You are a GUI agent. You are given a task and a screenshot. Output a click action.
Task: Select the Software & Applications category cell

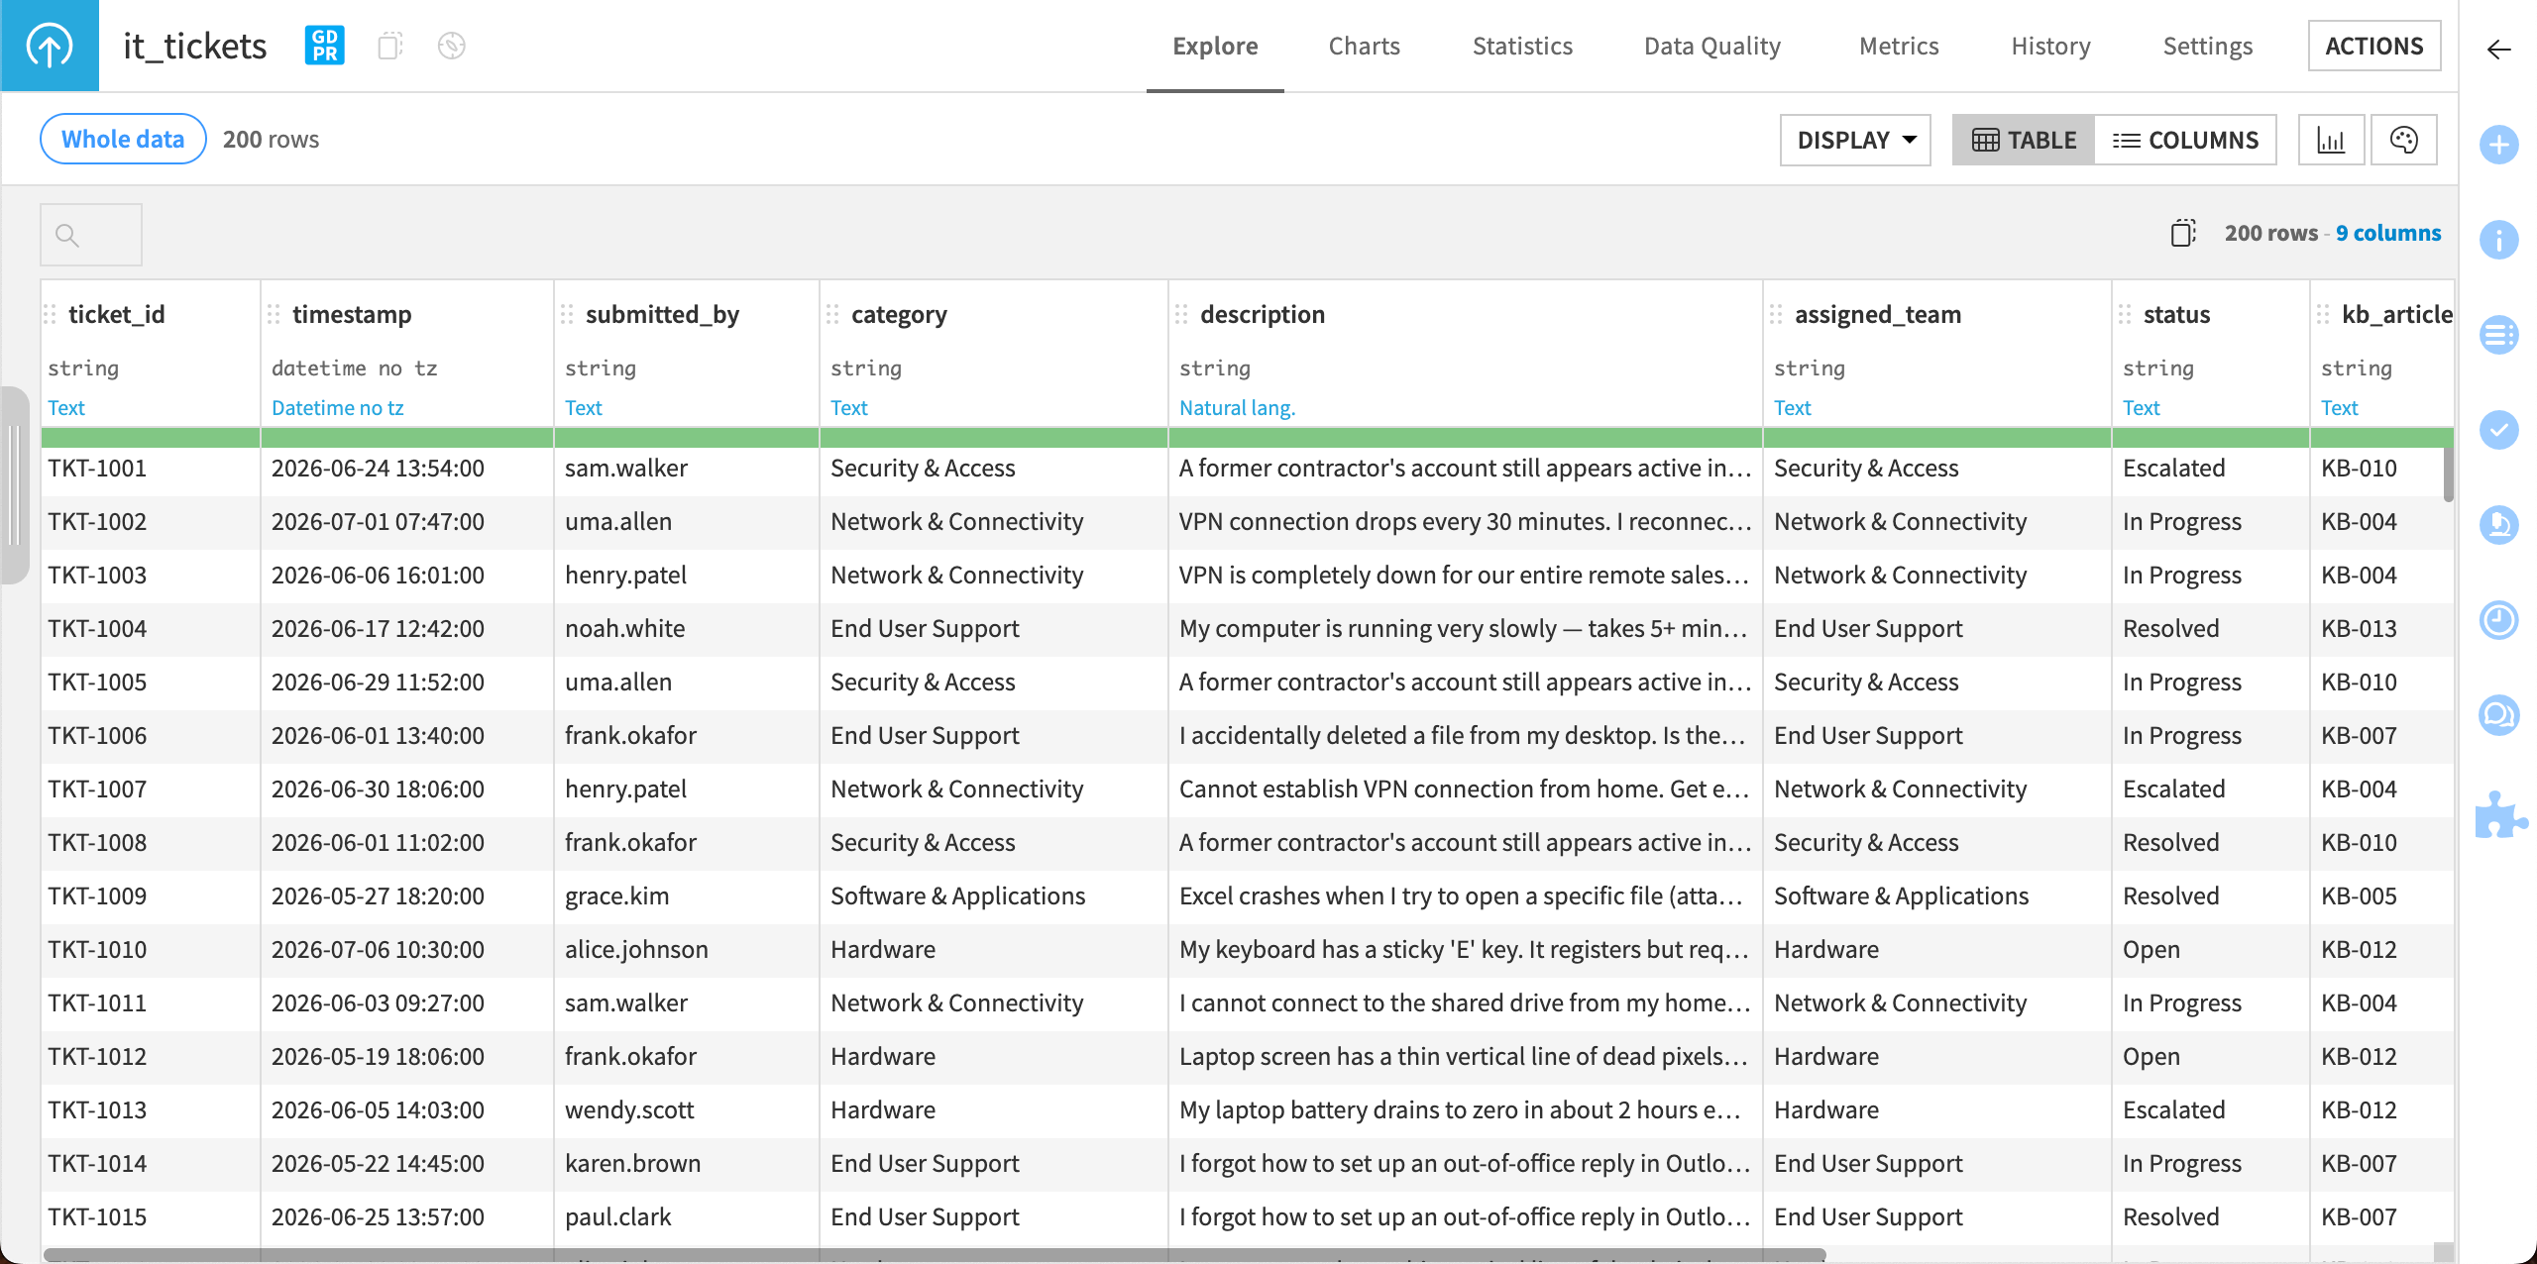[x=994, y=896]
